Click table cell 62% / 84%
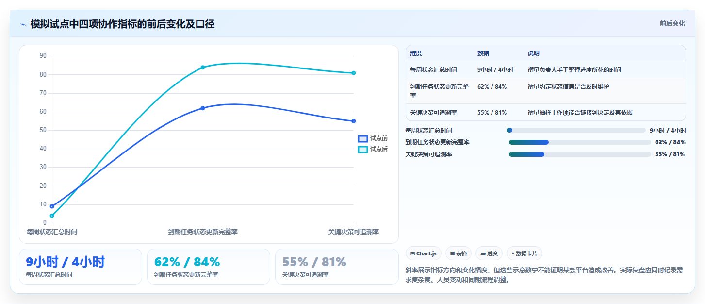The width and height of the screenshot is (705, 304). pos(492,87)
